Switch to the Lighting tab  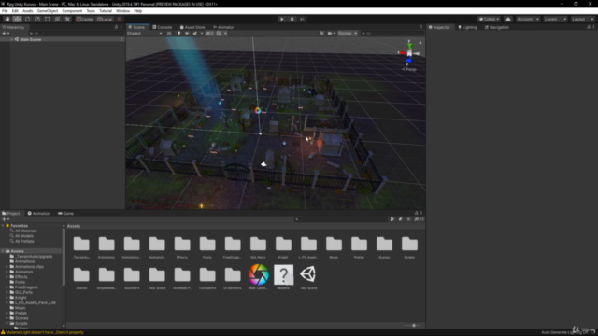tap(467, 27)
